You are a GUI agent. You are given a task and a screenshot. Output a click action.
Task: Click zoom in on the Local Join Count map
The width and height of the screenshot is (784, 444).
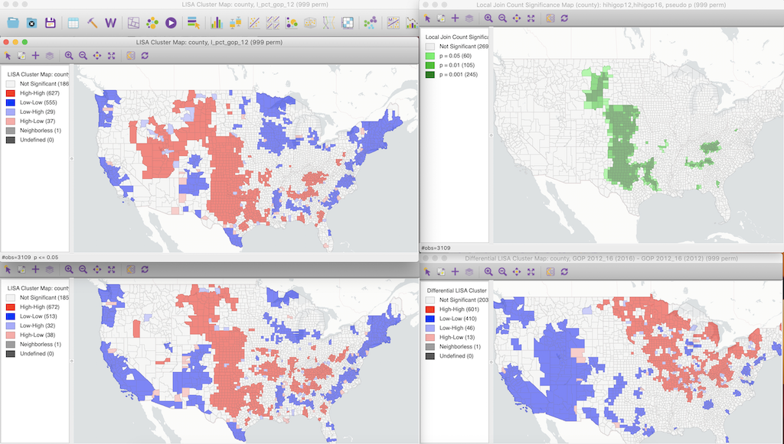tap(488, 17)
